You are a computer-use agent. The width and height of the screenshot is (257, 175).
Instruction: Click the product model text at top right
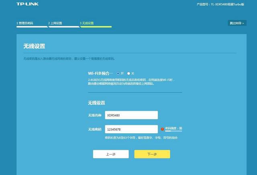[220, 4]
